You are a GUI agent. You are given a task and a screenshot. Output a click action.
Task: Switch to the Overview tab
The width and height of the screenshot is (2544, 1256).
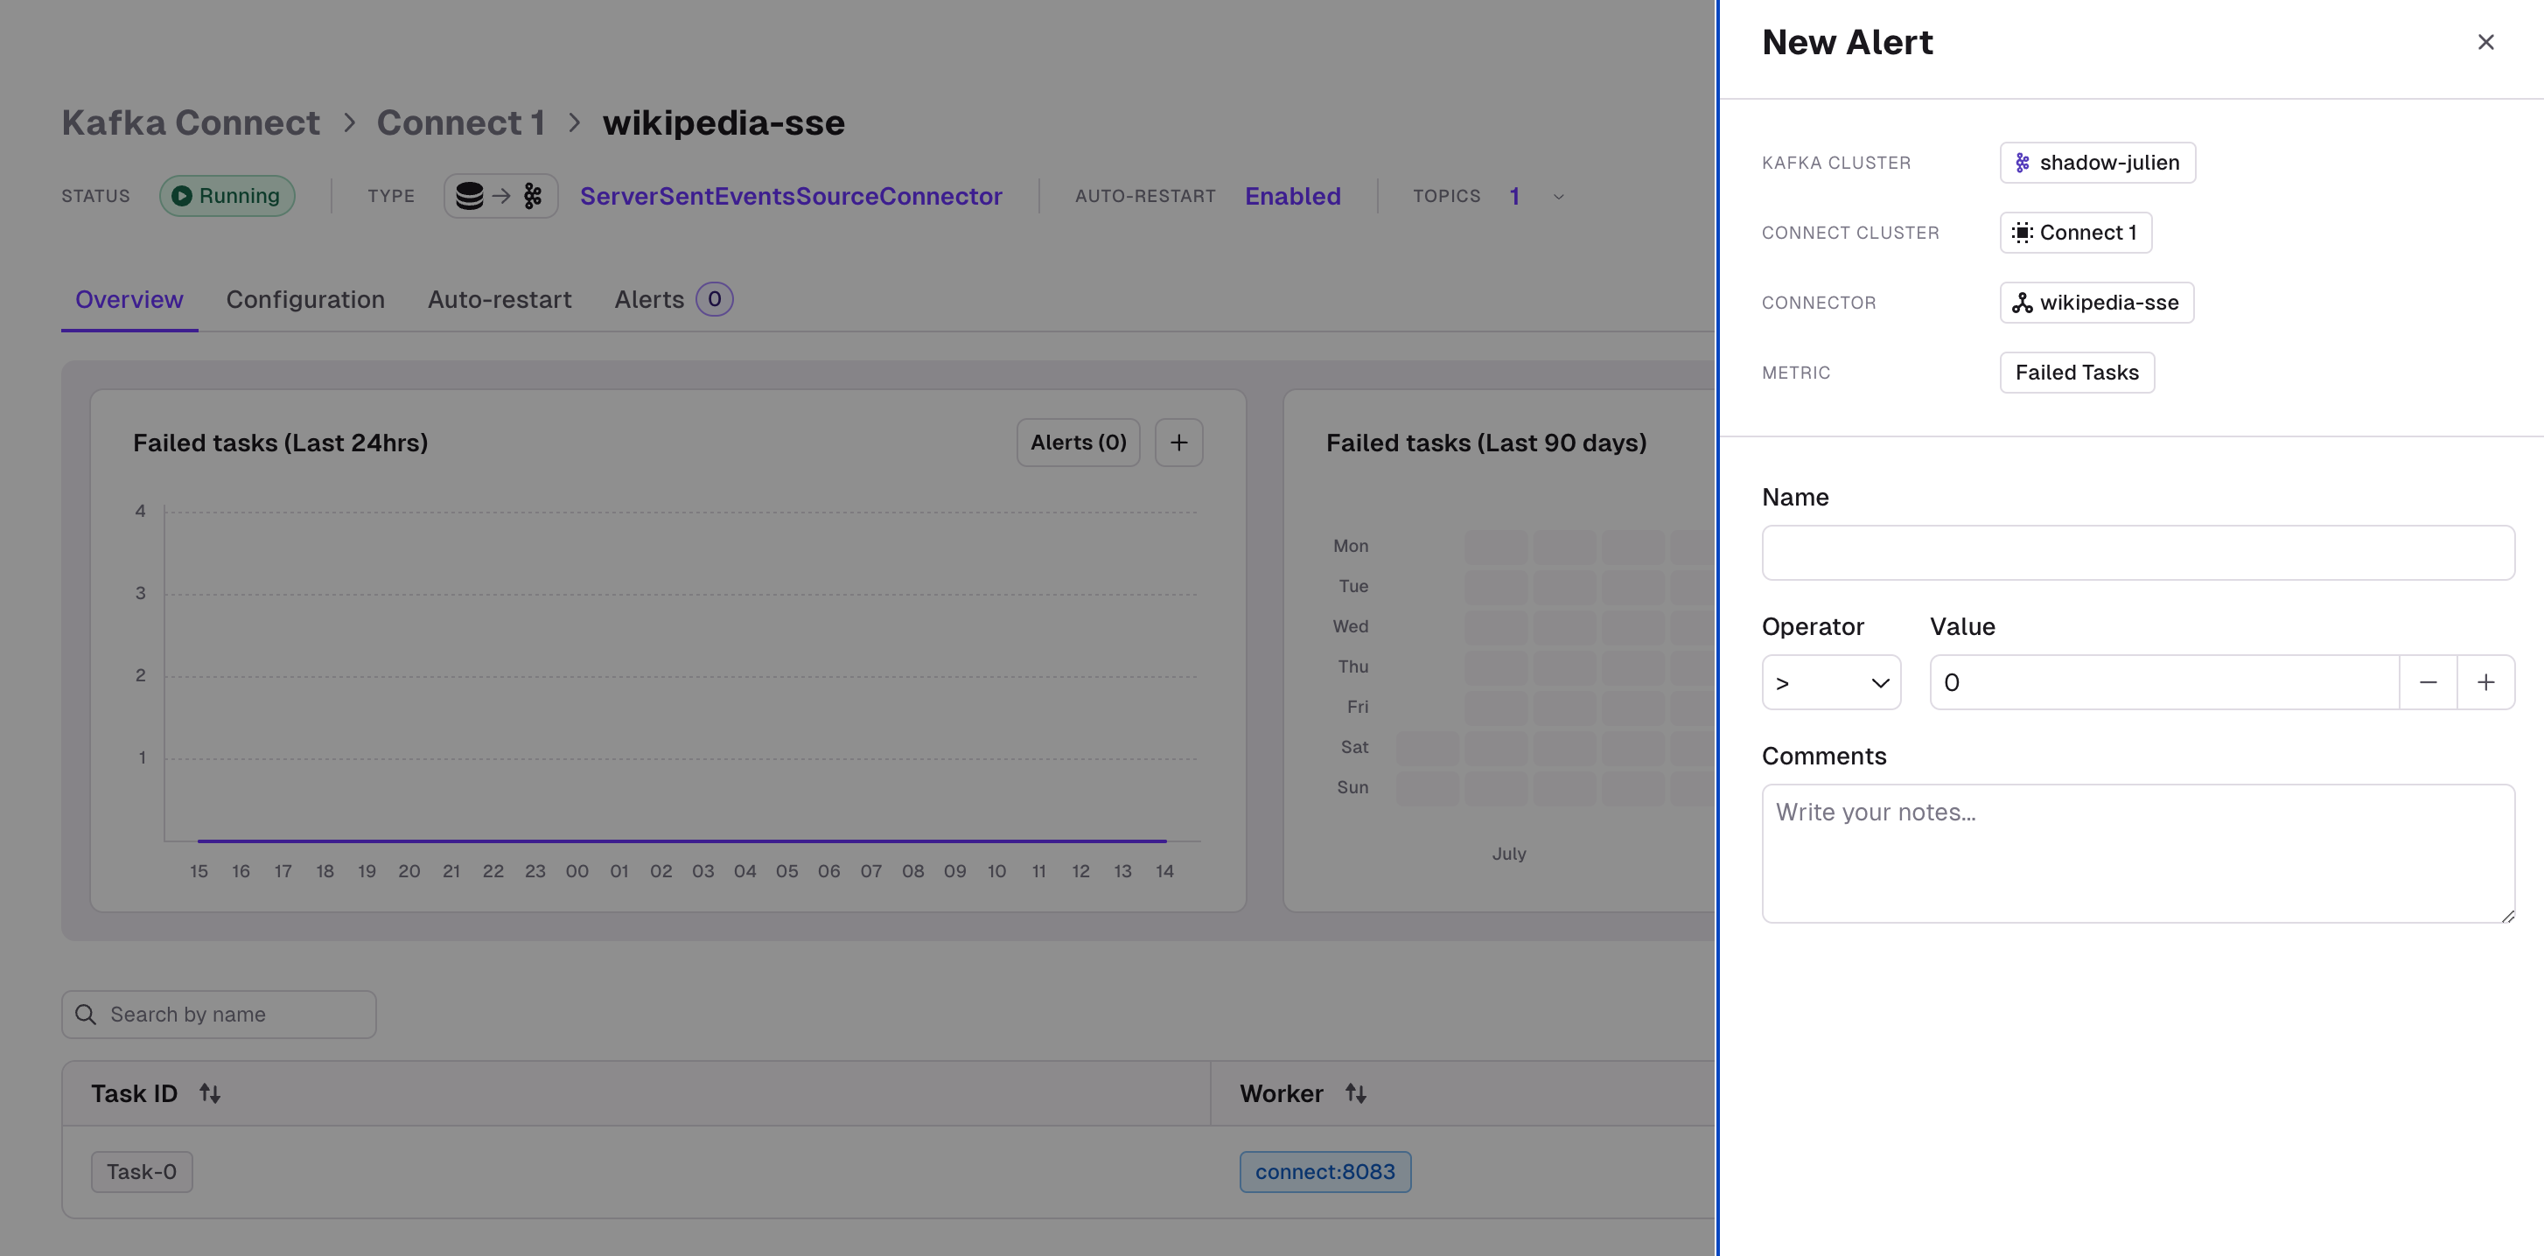pos(129,300)
